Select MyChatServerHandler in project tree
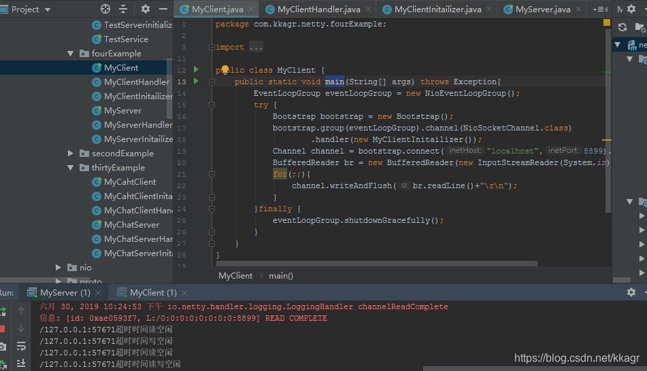This screenshot has height=371, width=647. click(x=132, y=239)
